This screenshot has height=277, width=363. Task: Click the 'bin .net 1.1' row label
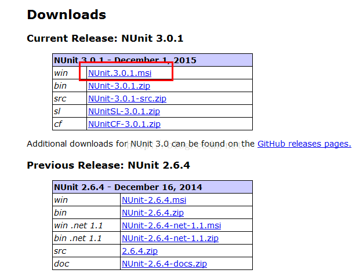78,238
